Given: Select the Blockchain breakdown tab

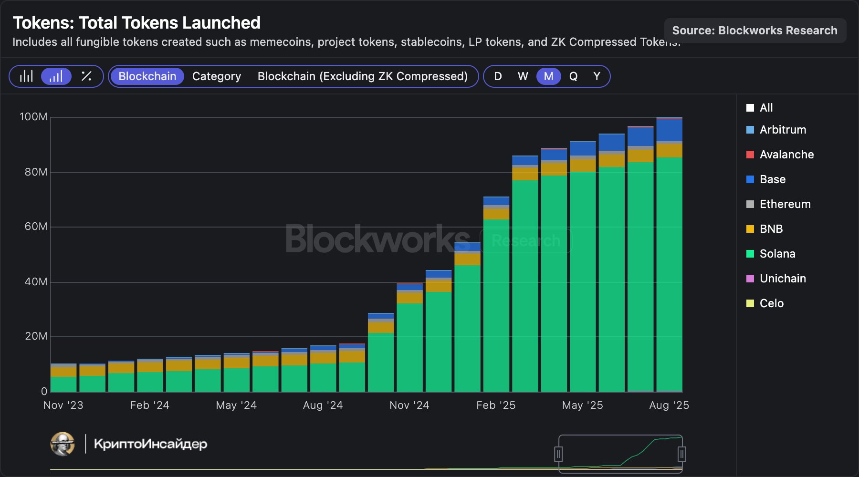Looking at the screenshot, I should tap(147, 76).
